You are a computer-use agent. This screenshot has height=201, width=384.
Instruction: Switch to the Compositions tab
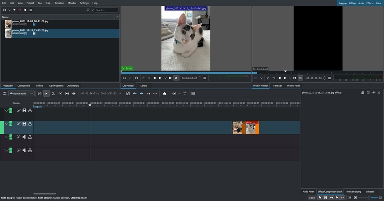(x=24, y=86)
